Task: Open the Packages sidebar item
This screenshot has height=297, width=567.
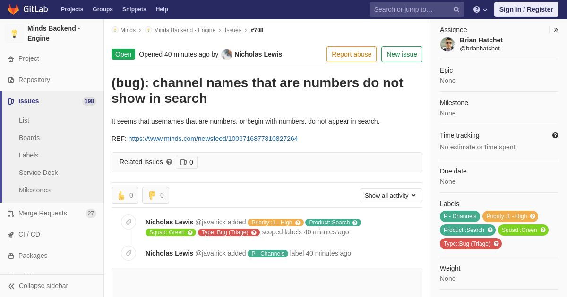Action: [x=52, y=256]
